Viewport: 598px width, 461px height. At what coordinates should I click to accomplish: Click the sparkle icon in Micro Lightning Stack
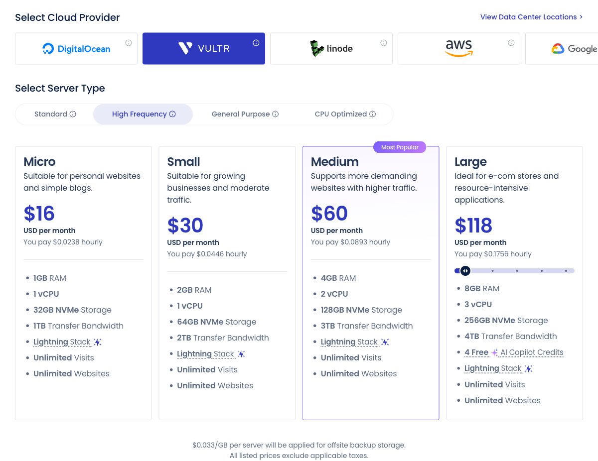(x=98, y=342)
